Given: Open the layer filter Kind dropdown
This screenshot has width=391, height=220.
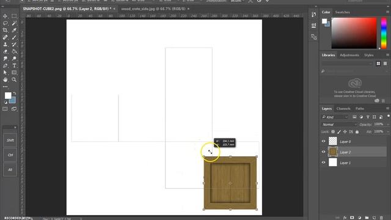Looking at the screenshot, I should pos(335,117).
